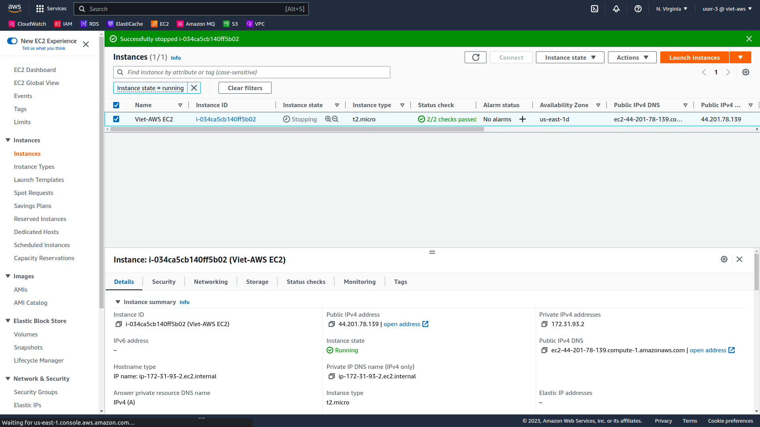760x427 pixels.
Task: Open RDS shortcut in favorites bar
Action: click(90, 24)
